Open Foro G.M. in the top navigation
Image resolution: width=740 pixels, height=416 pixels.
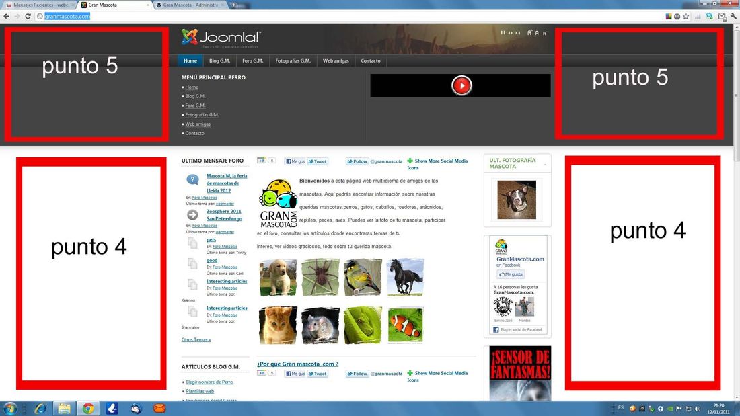click(252, 60)
